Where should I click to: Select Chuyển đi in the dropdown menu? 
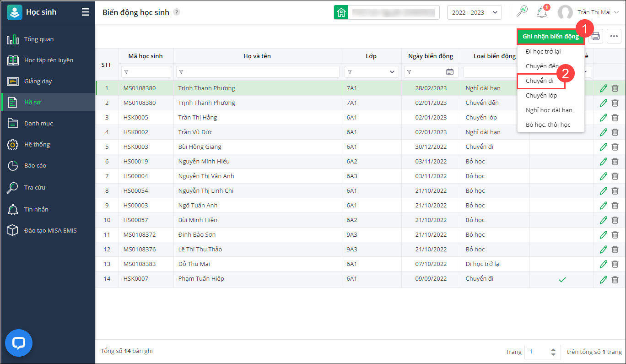540,81
